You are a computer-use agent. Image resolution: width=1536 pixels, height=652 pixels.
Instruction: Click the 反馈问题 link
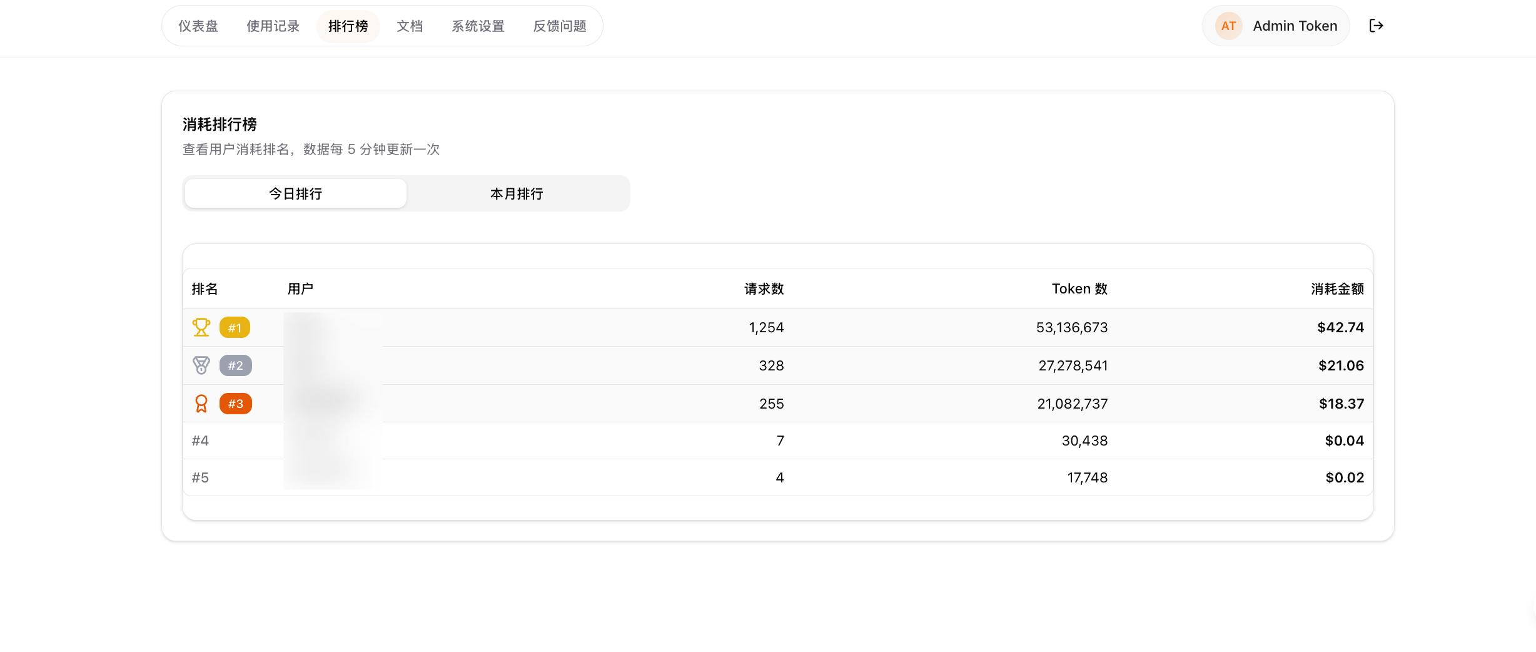(559, 26)
